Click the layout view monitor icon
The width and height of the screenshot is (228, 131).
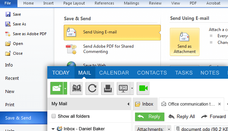(x=124, y=88)
